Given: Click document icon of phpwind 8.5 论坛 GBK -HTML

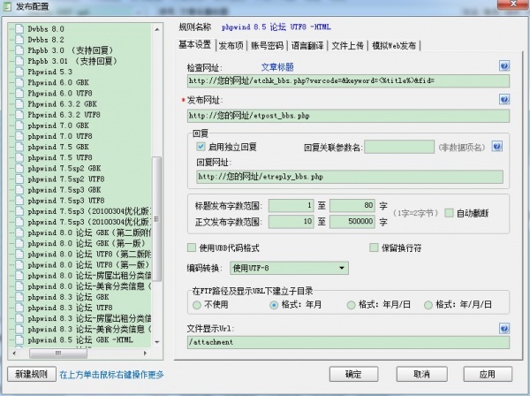Looking at the screenshot, I should (x=19, y=339).
